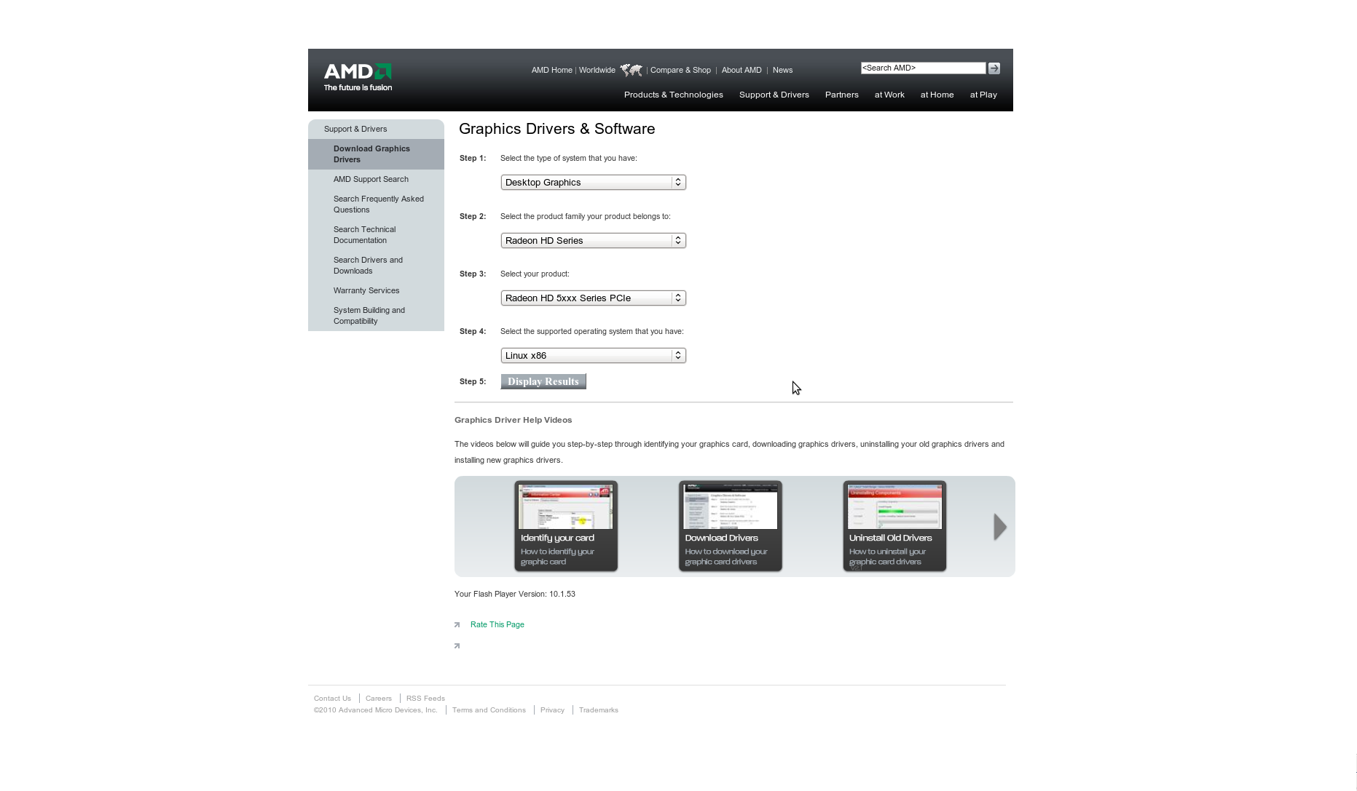Play the Download Drivers video
This screenshot has height=791, width=1357.
coord(730,525)
